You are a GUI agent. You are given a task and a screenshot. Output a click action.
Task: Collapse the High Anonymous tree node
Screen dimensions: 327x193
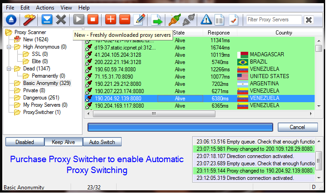pyautogui.click(x=9, y=47)
